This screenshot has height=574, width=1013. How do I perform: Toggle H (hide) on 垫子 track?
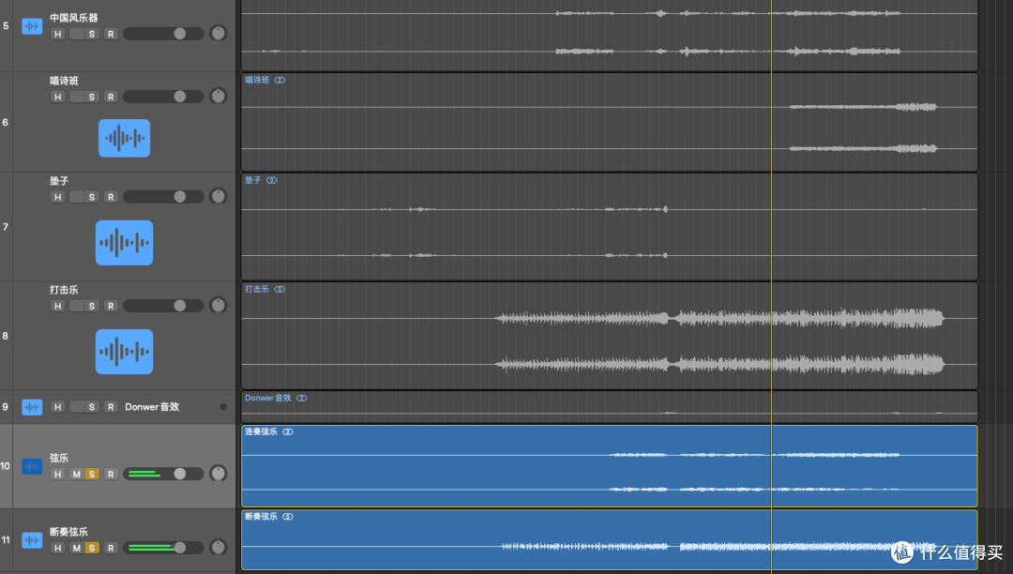58,197
